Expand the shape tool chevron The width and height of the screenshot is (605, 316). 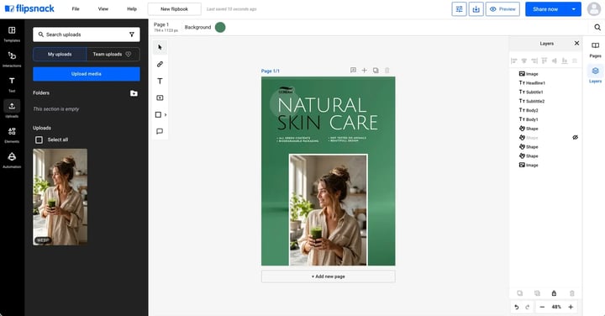click(166, 114)
